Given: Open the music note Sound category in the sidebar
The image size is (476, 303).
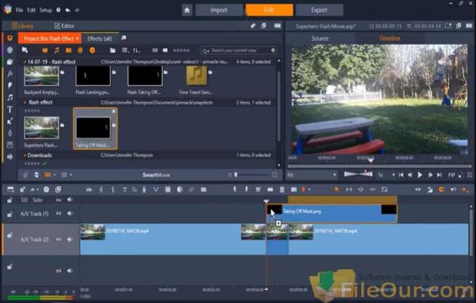Looking at the screenshot, I should pos(10,97).
